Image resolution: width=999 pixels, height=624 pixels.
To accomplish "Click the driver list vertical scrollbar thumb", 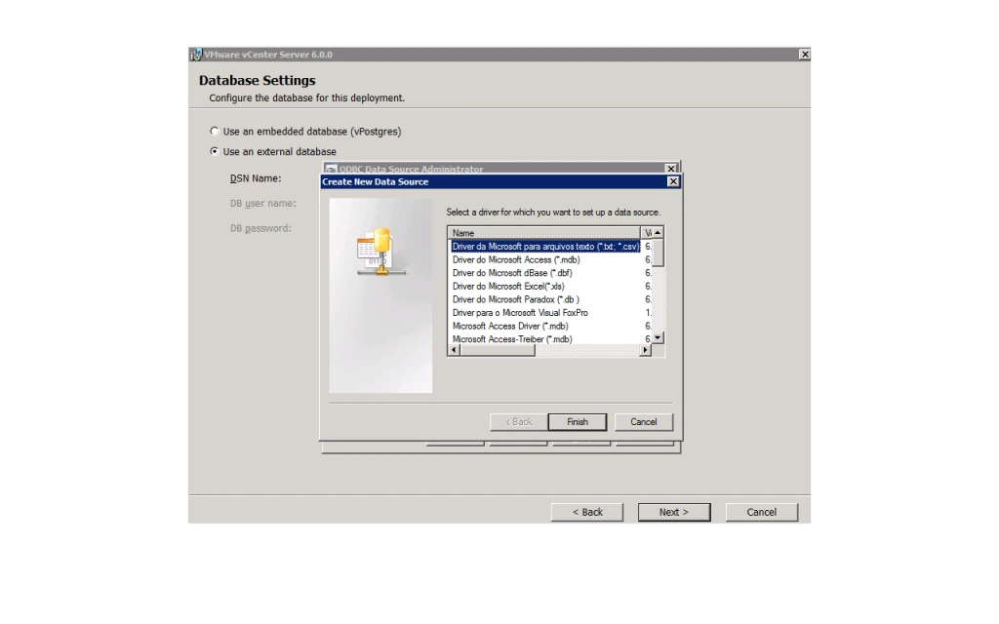I will 659,253.
